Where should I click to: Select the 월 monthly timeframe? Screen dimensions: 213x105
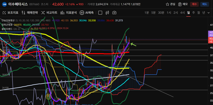click(199, 13)
